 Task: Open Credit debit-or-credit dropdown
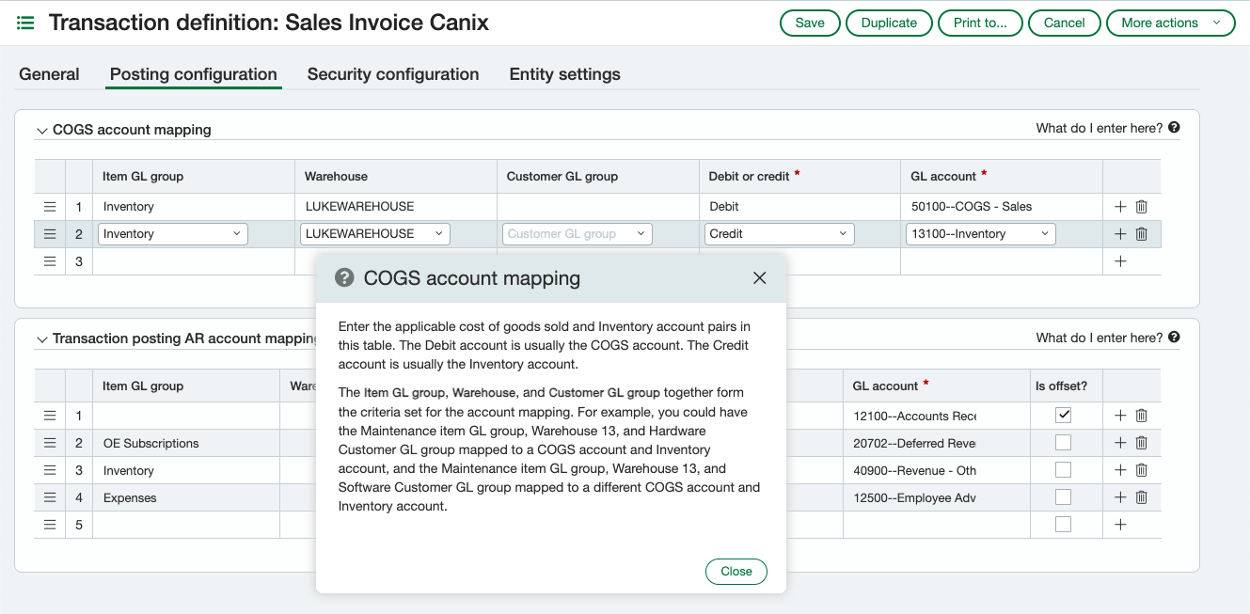coord(779,234)
